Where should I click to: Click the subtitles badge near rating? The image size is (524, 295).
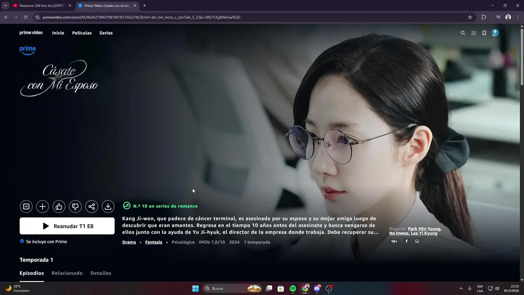[x=417, y=241]
